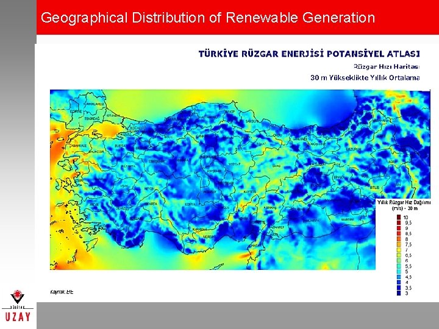The width and height of the screenshot is (439, 329).
Task: Pick the 5,5 m/s legend swatch
Action: click(x=399, y=266)
